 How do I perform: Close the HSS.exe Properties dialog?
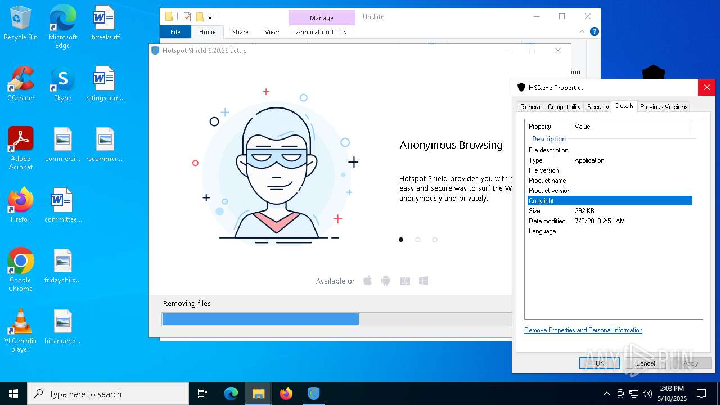pyautogui.click(x=706, y=87)
